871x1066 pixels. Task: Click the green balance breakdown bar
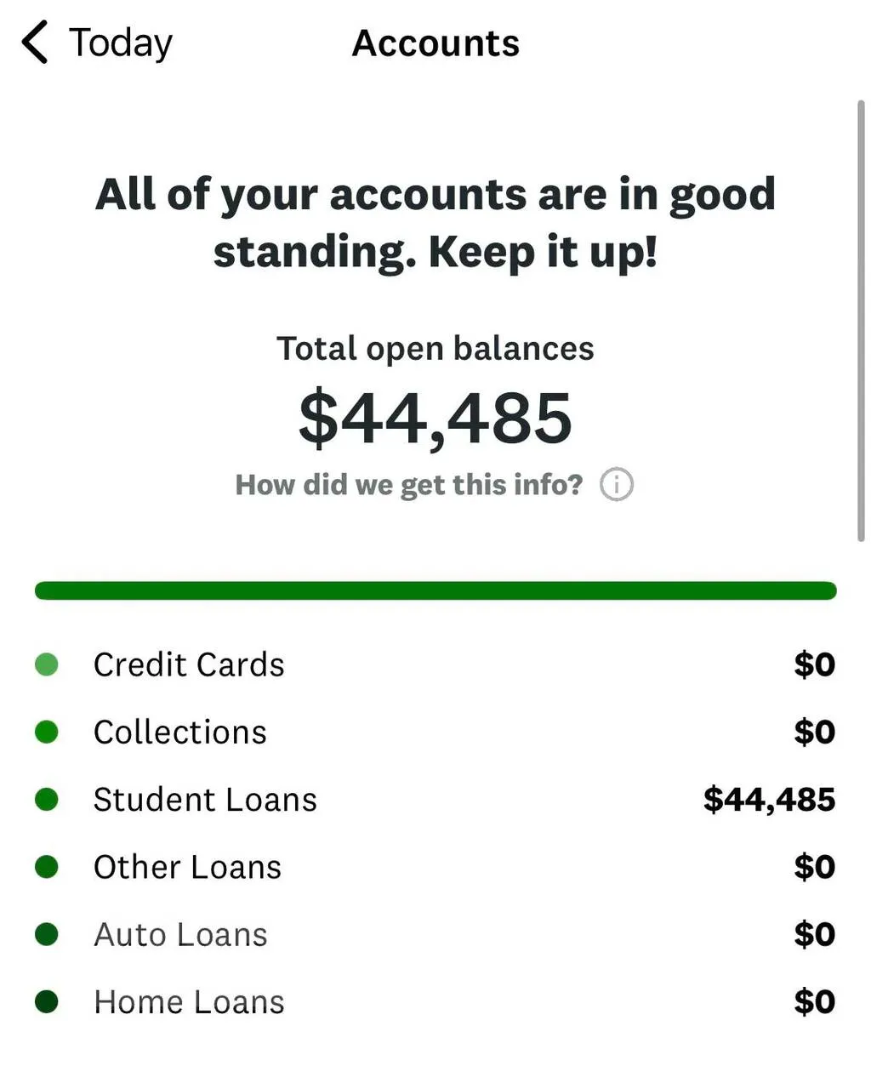pos(435,590)
